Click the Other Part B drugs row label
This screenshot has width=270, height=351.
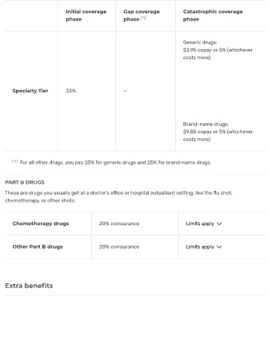click(x=37, y=246)
